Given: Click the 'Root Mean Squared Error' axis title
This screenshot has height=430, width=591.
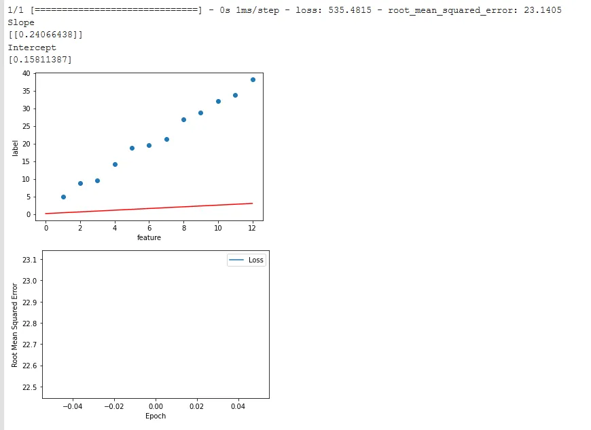Looking at the screenshot, I should (15, 325).
